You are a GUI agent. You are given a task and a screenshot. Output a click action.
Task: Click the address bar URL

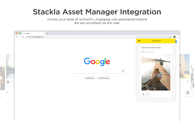coord(36,37)
